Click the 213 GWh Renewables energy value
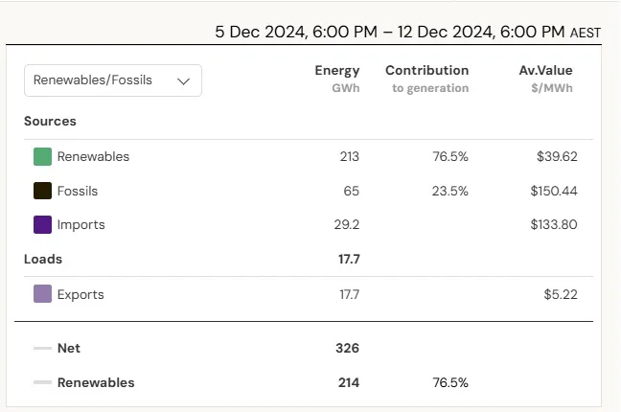 coord(349,156)
